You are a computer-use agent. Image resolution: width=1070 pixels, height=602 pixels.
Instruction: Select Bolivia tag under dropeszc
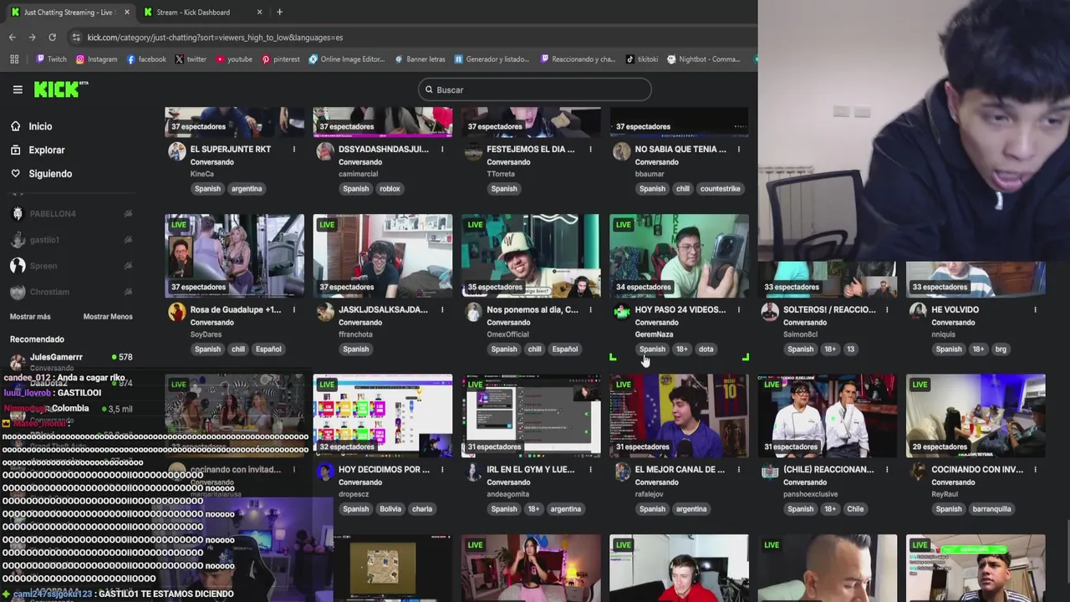point(390,509)
